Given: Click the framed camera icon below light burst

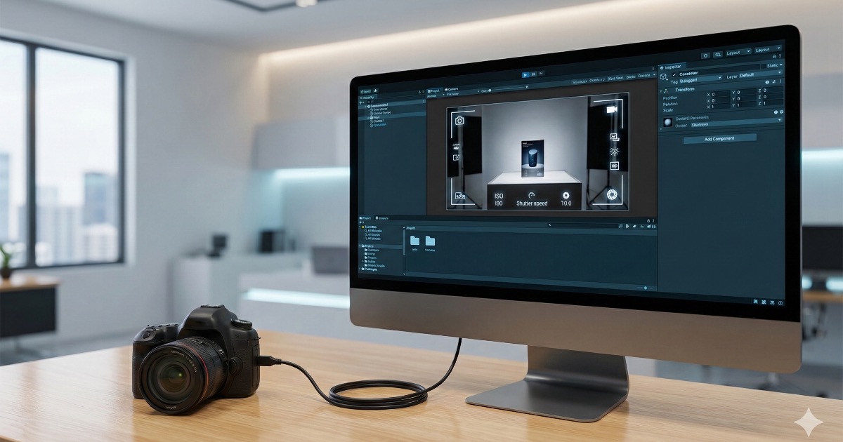Looking at the screenshot, I should pyautogui.click(x=615, y=166).
